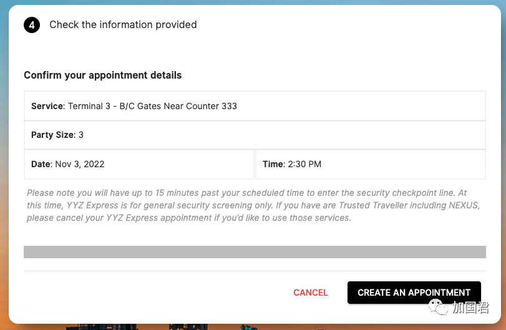Click the gray horizontal bar
The height and width of the screenshot is (330, 506).
tap(255, 252)
